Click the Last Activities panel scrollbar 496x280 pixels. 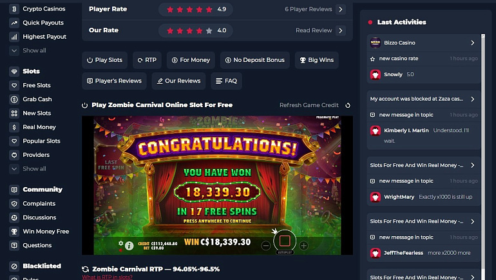click(483, 157)
